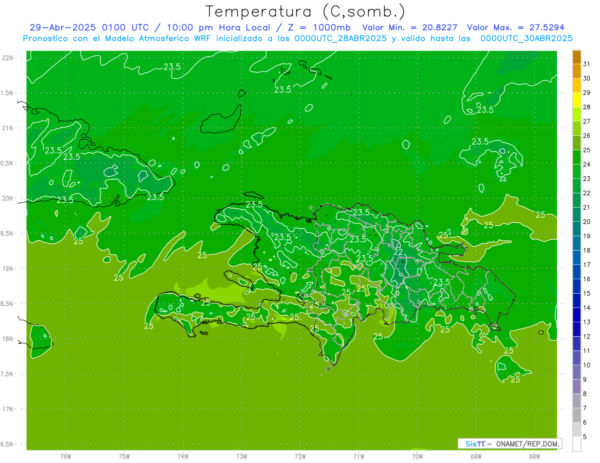Screen dimensions: 600x463
Task: Click the "17N" latitude axis label
Action: (8, 409)
